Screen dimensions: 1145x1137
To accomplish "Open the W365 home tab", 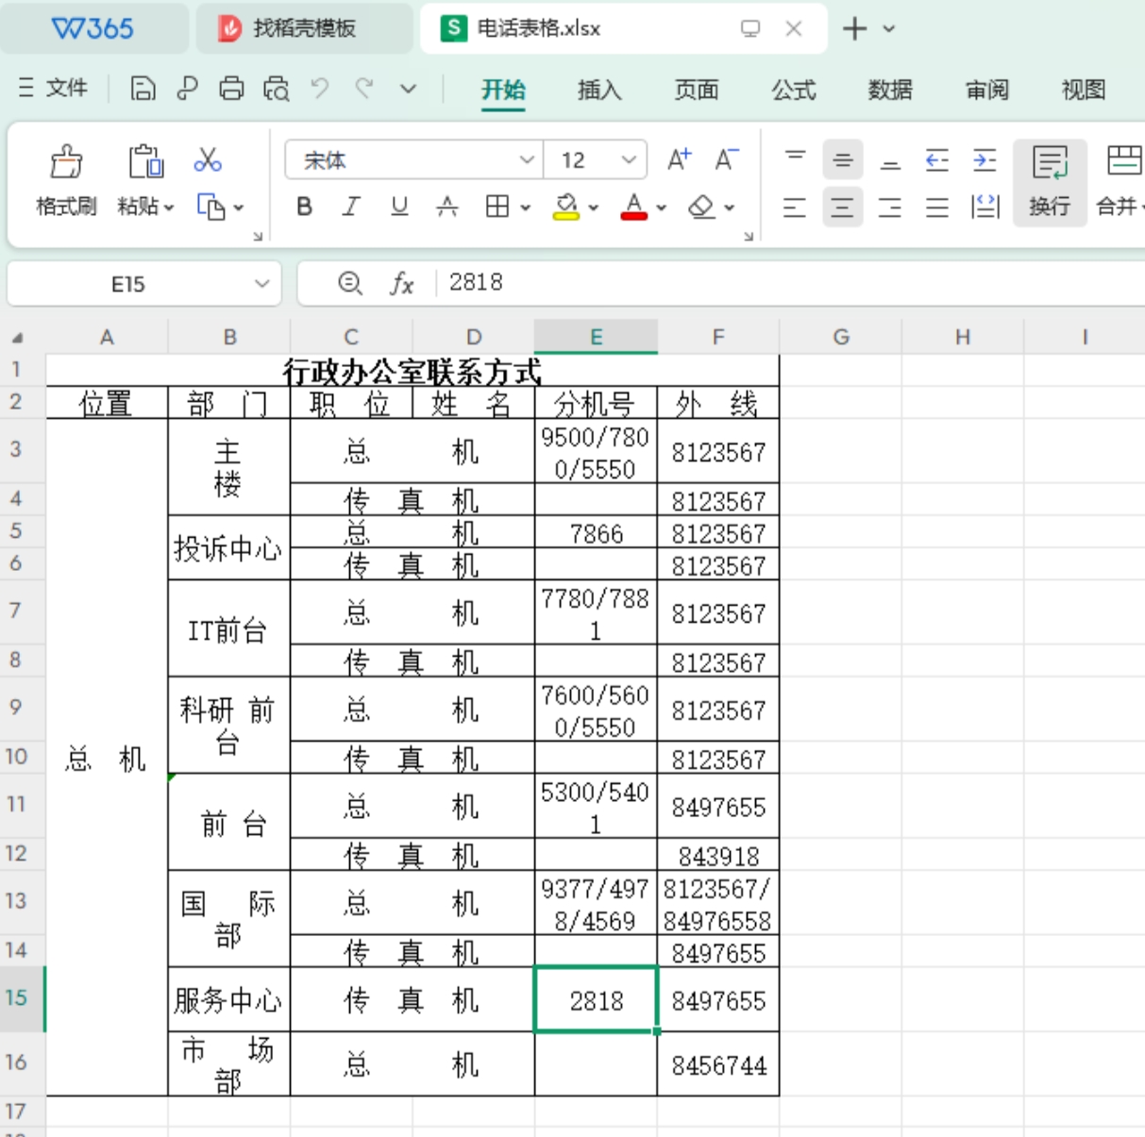I will pyautogui.click(x=93, y=28).
